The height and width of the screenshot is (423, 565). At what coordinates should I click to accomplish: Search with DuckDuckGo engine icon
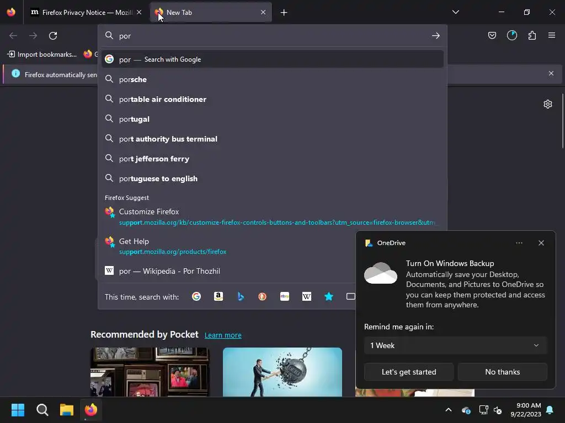click(x=262, y=297)
